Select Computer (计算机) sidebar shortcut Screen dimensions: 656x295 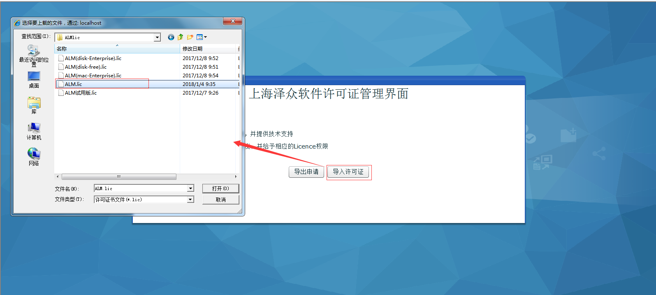click(x=34, y=132)
